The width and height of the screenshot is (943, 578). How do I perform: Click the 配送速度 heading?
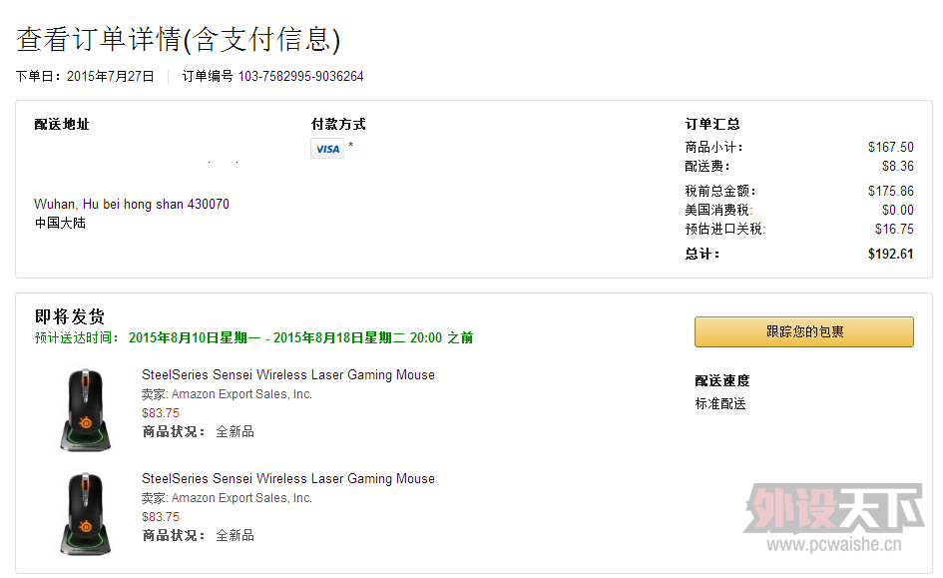(722, 380)
